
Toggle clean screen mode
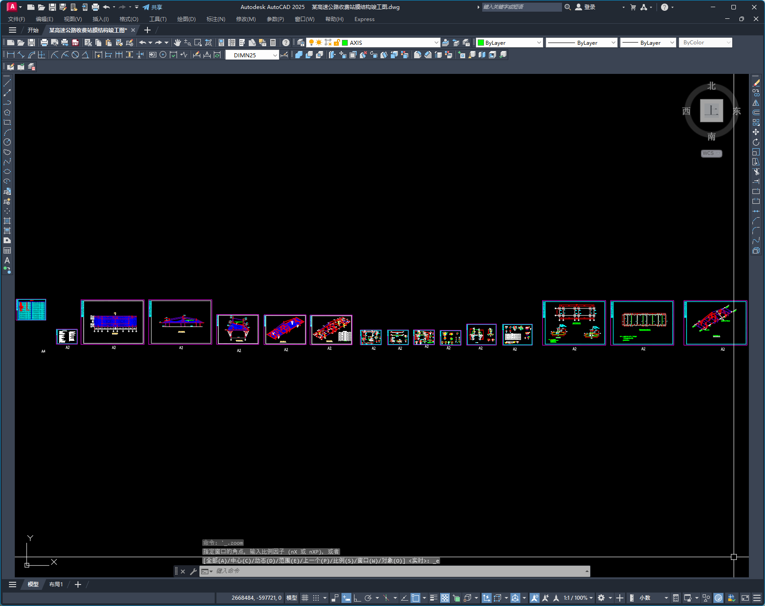pos(745,598)
